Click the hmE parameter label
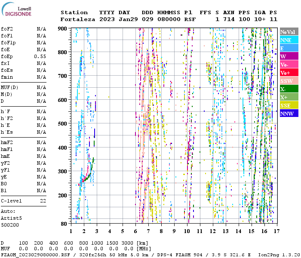 pyautogui.click(x=5, y=156)
